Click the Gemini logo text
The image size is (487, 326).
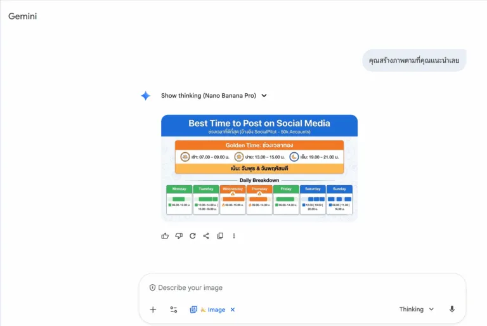click(23, 16)
